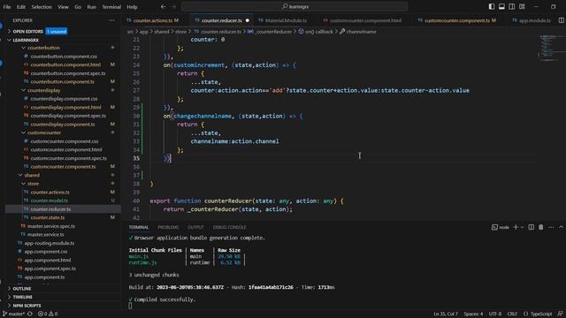Change the UTF-8 encoding
Image resolution: width=566 pixels, height=318 pixels.
point(495,314)
